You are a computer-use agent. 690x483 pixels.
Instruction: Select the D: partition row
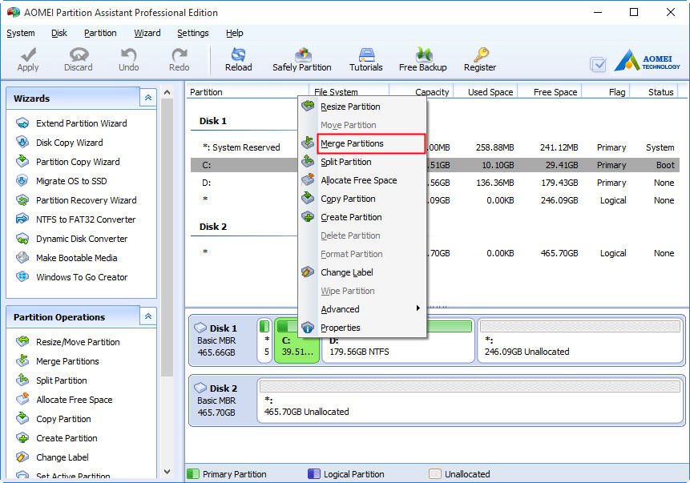click(435, 183)
